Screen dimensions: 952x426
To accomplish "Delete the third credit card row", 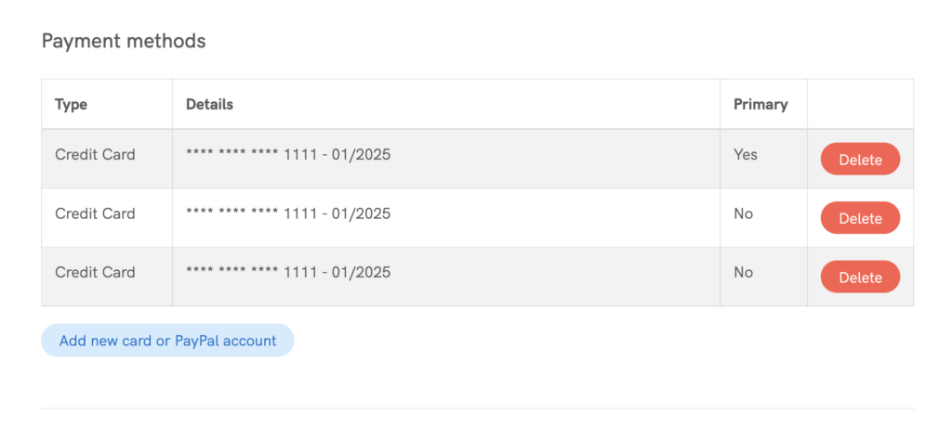I will coord(860,277).
